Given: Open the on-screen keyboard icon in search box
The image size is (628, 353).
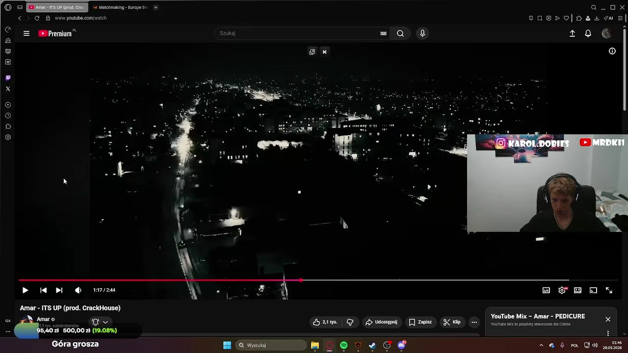Looking at the screenshot, I should (x=383, y=33).
